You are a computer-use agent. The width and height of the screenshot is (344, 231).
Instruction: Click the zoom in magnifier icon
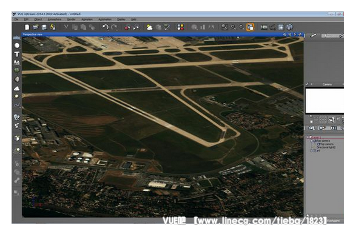tap(233, 27)
